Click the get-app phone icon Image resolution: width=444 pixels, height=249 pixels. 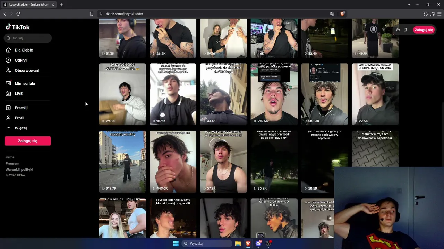pyautogui.click(x=405, y=30)
